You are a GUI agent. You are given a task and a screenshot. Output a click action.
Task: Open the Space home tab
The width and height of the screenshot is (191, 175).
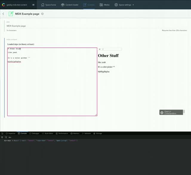48,5
